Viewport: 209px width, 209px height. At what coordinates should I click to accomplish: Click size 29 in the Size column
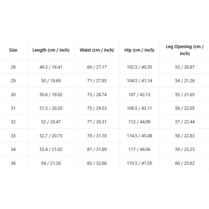13,81
